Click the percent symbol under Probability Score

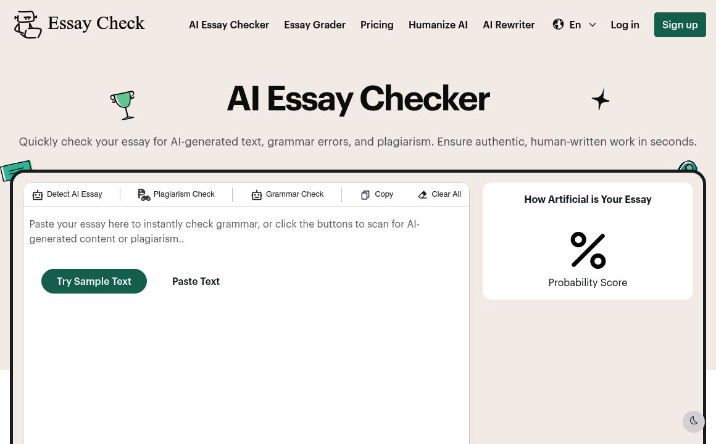[x=588, y=250]
